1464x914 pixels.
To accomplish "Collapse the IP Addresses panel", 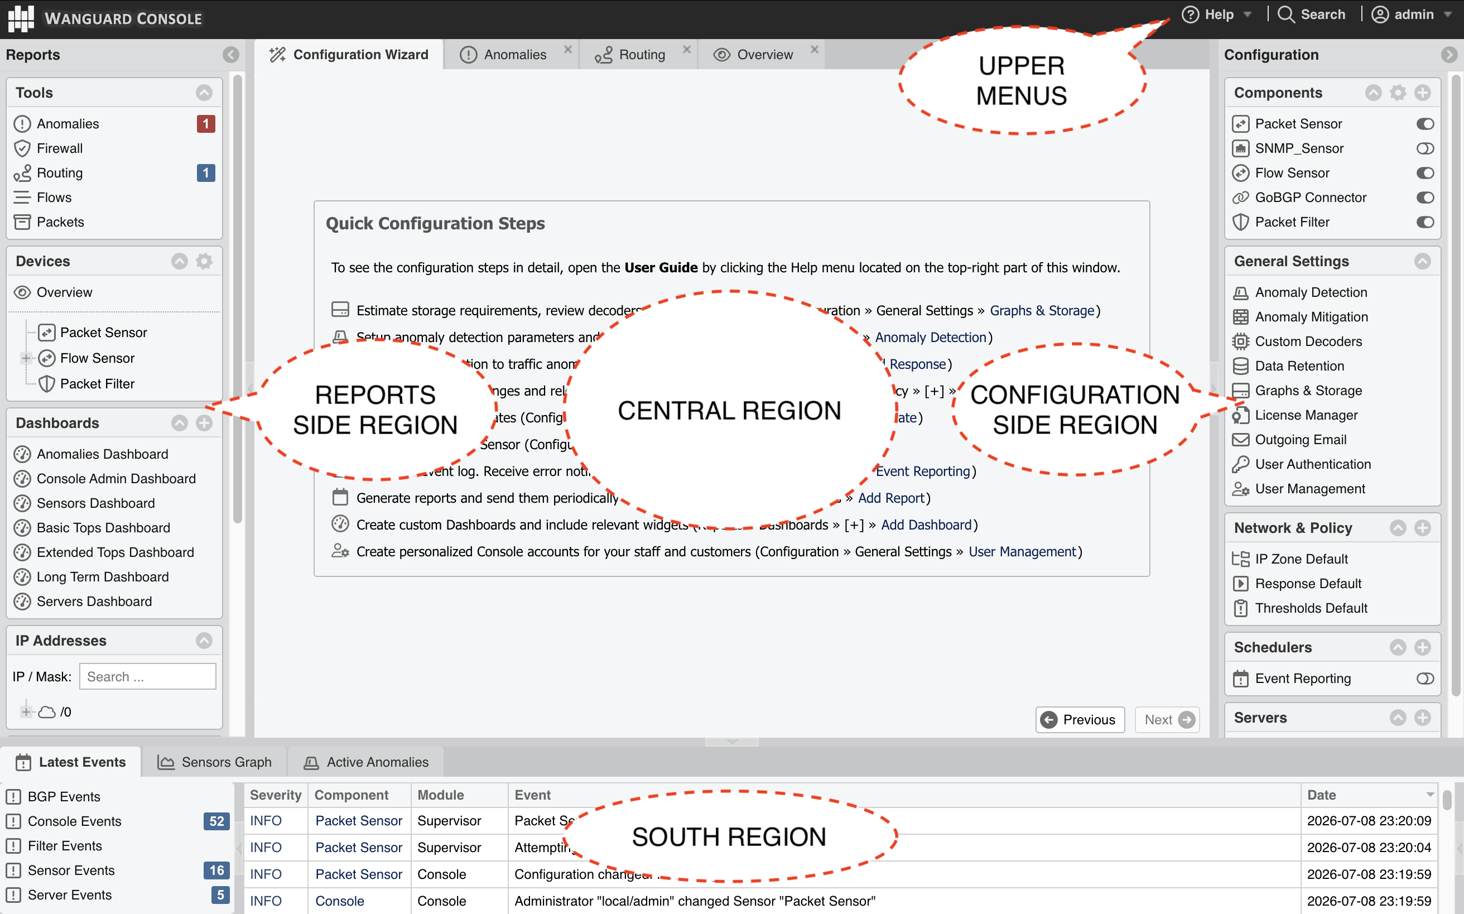I will click(204, 641).
